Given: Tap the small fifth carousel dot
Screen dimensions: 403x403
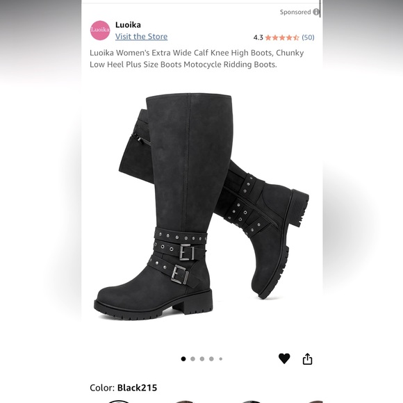Looking at the screenshot, I should pos(220,359).
